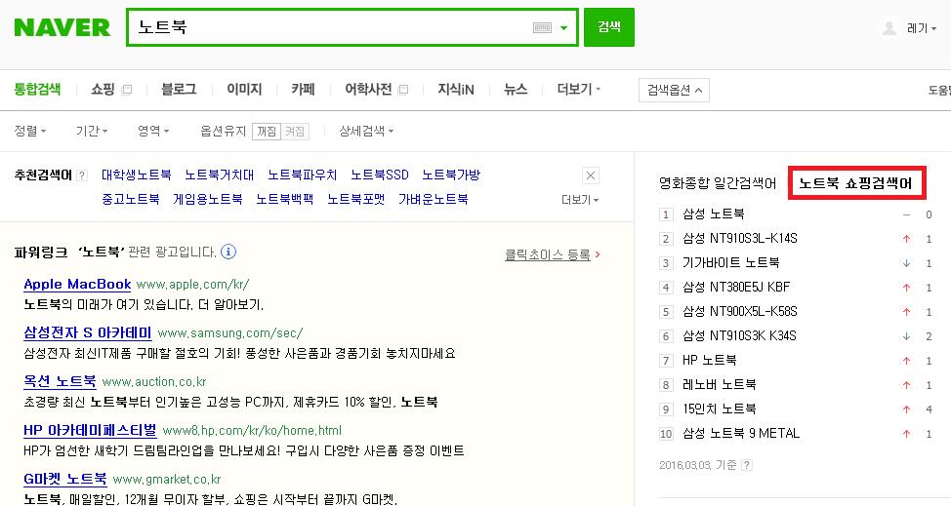Click the user profile avatar icon
Image resolution: width=951 pixels, height=506 pixels.
tap(889, 28)
